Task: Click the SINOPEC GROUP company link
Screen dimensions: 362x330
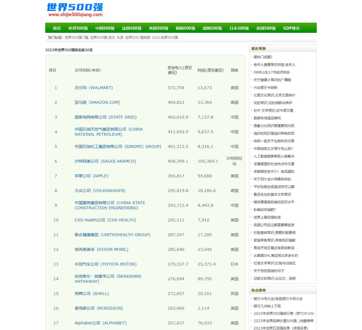Action: point(118,146)
